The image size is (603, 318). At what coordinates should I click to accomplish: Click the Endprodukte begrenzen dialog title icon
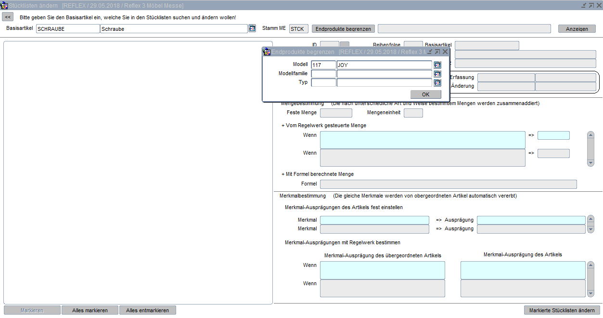point(267,52)
